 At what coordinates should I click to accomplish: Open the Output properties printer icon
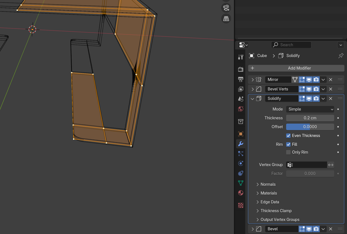pyautogui.click(x=240, y=79)
